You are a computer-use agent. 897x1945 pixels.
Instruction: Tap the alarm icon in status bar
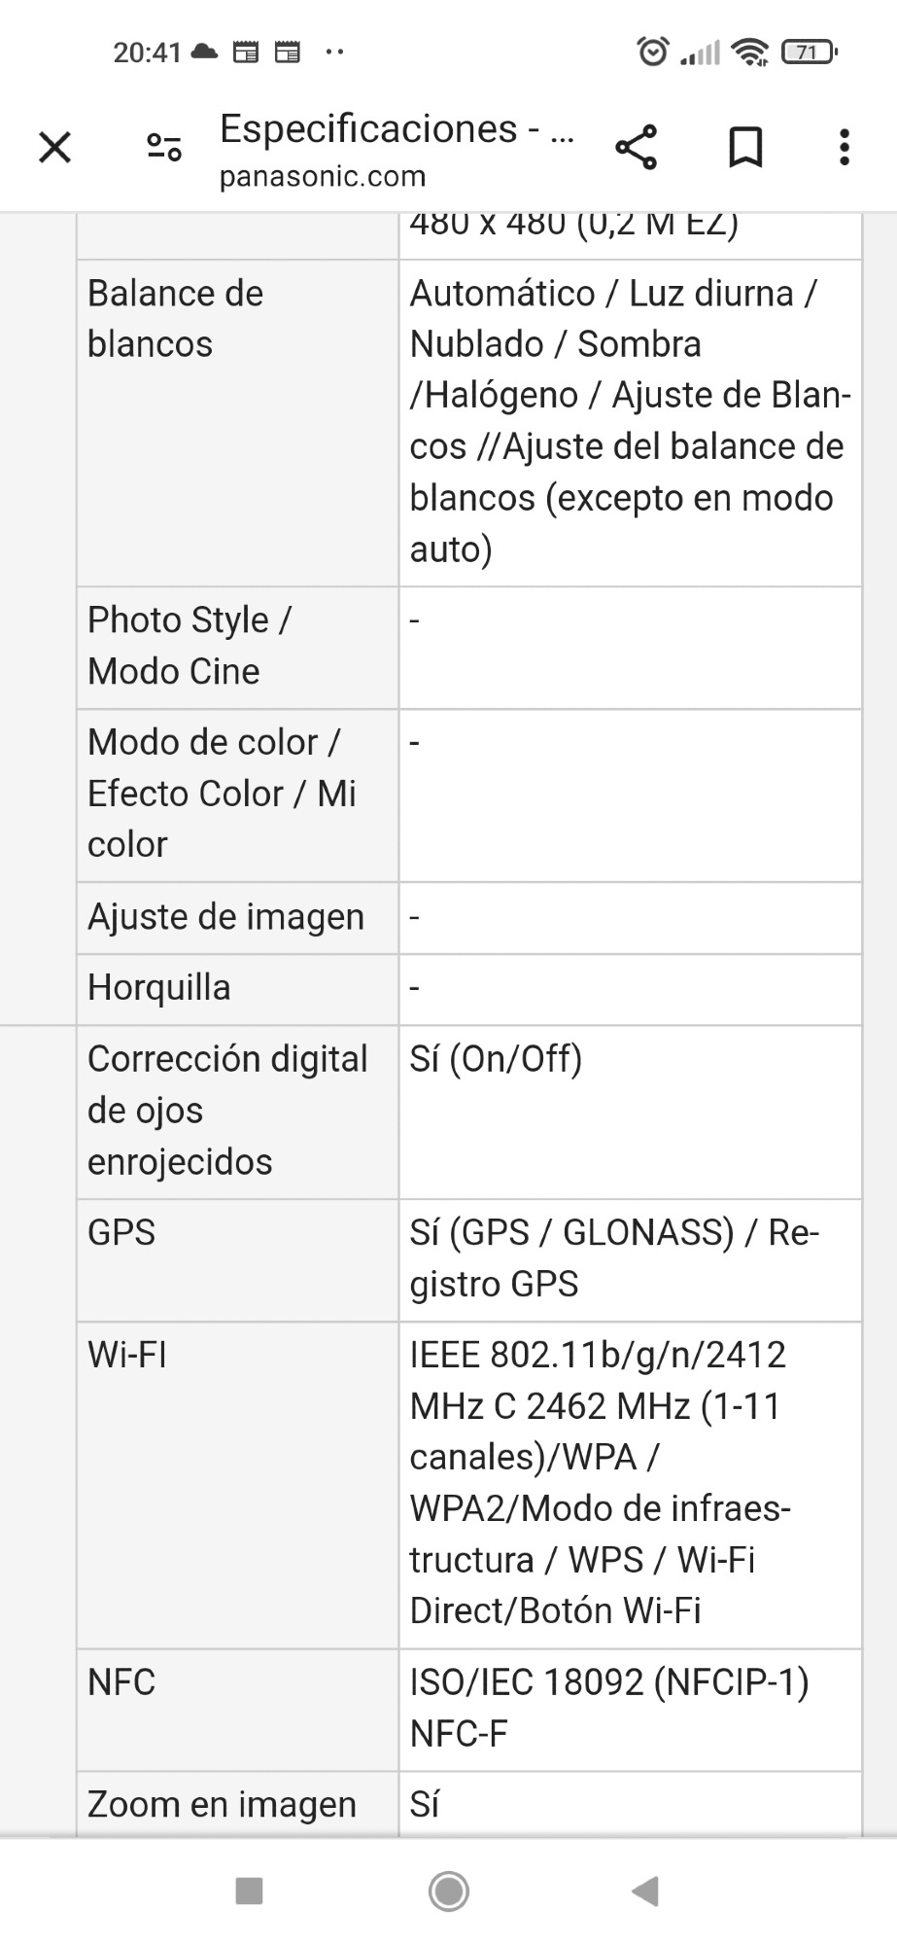pyautogui.click(x=652, y=52)
